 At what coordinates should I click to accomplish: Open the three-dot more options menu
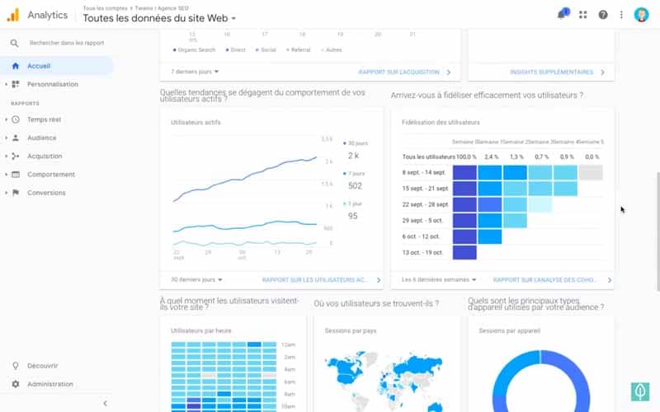[x=621, y=15]
